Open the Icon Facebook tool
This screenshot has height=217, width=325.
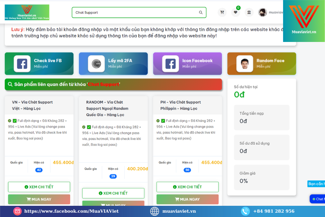pos(187,64)
